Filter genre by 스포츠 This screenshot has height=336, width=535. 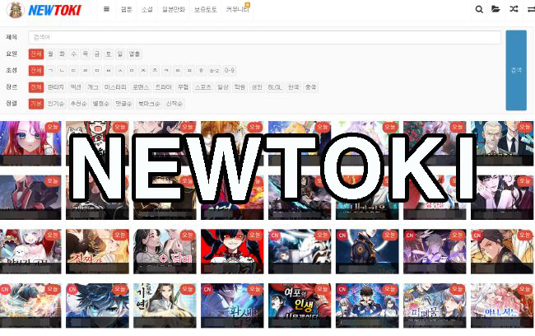203,87
